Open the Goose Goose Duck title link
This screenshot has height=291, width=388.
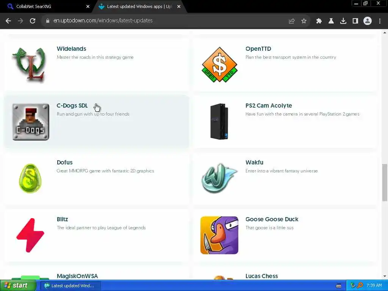tap(272, 219)
